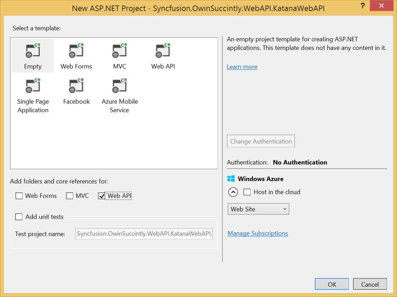Click the Test project name field
397x297 pixels.
tap(144, 234)
